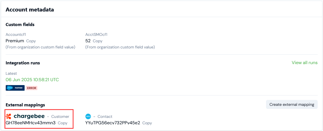Click the Integration runs section heading
Screen dimensions: 323x131
pyautogui.click(x=23, y=63)
